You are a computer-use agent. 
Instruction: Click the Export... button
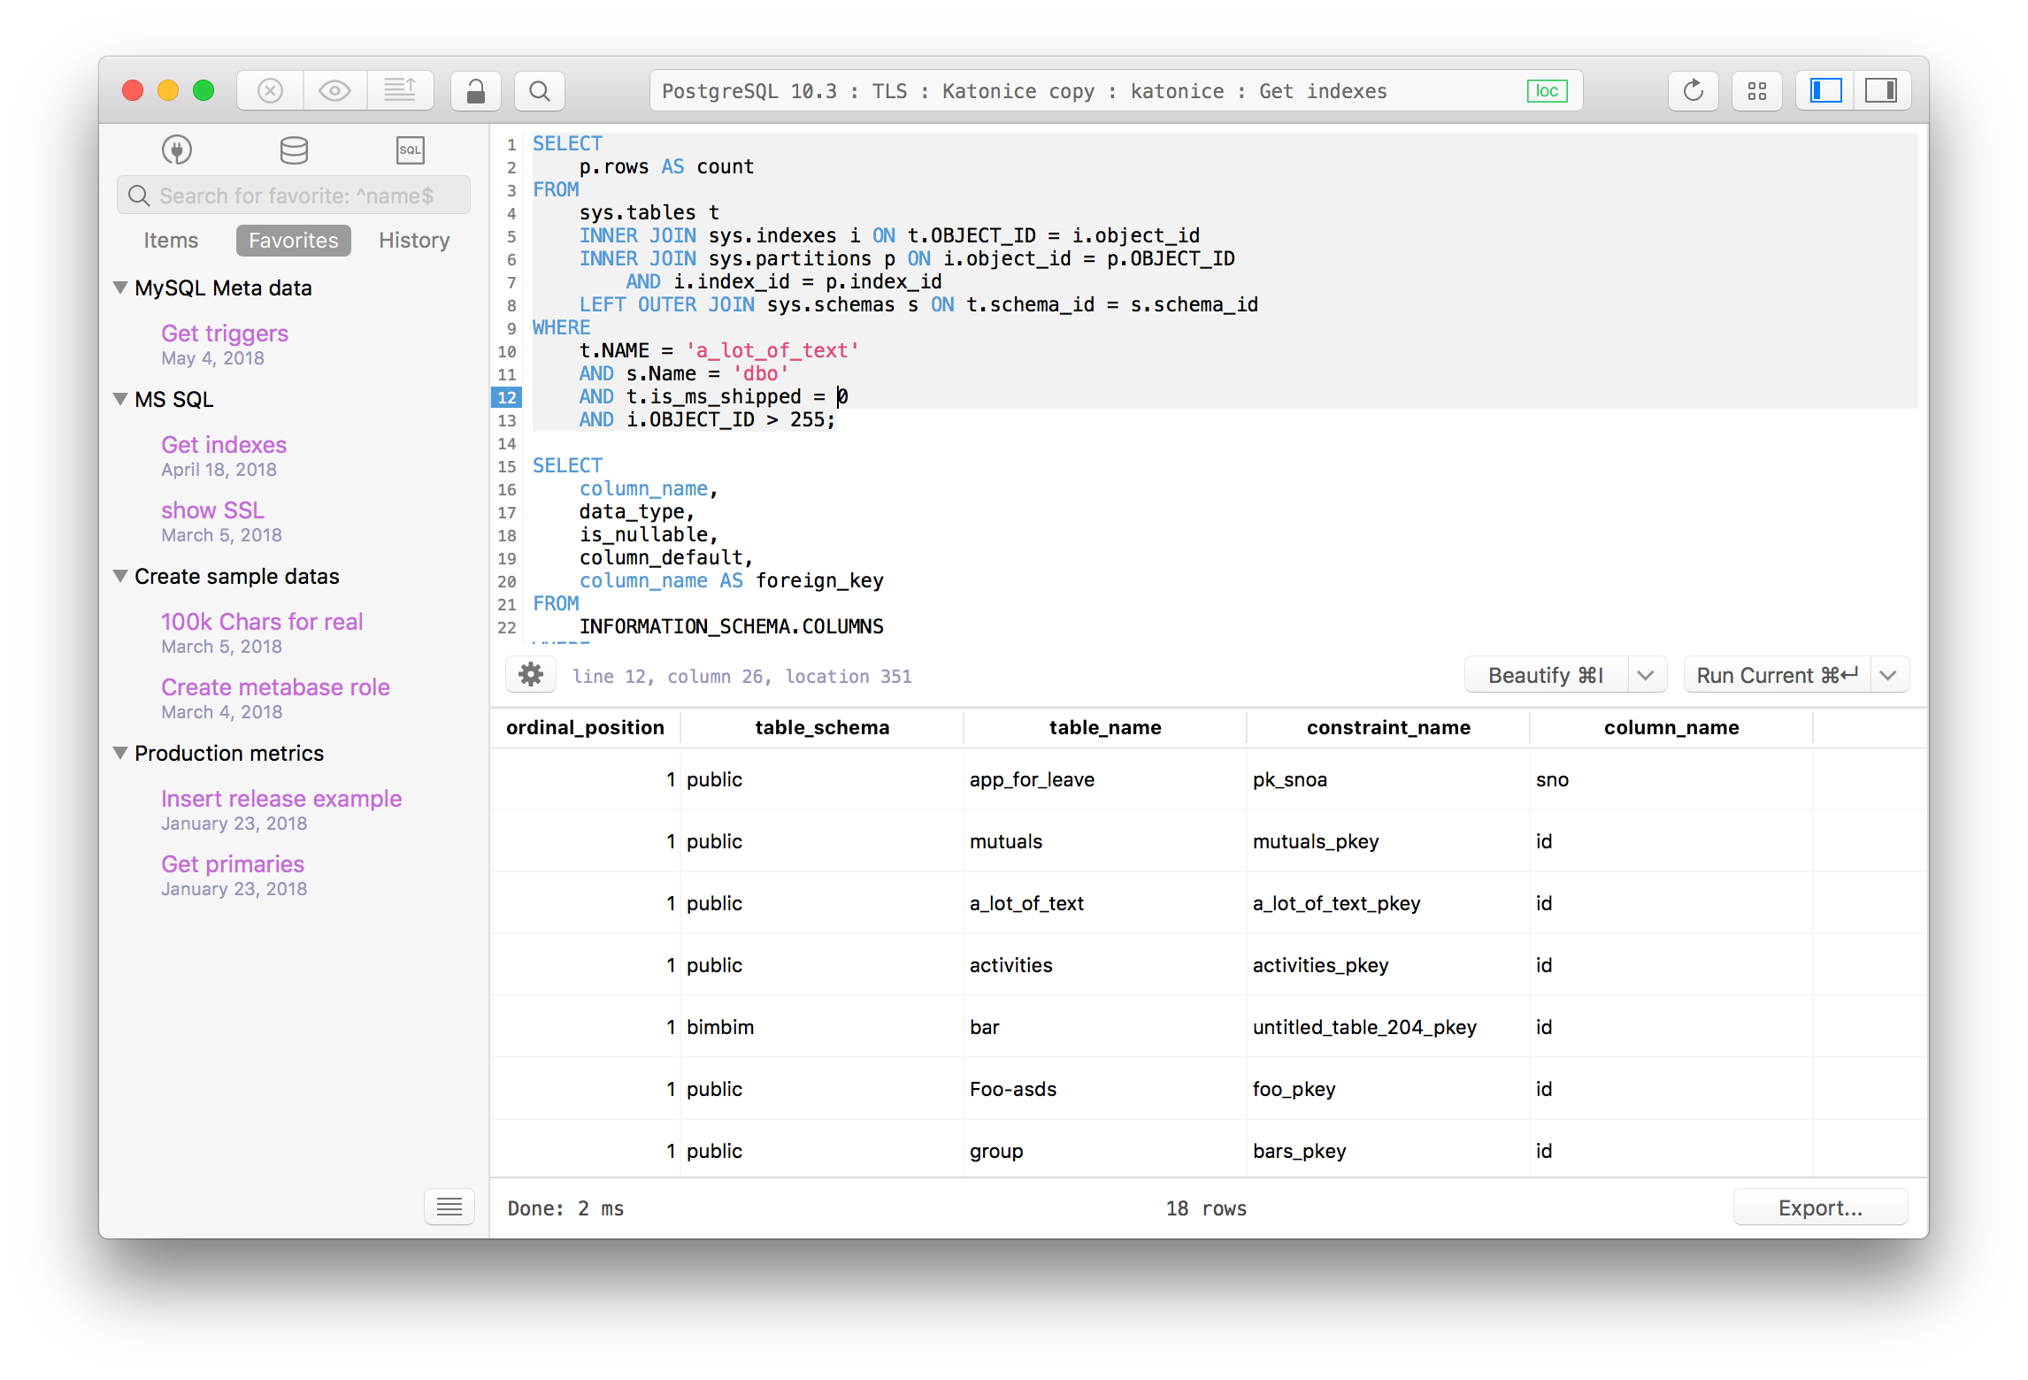1820,1207
